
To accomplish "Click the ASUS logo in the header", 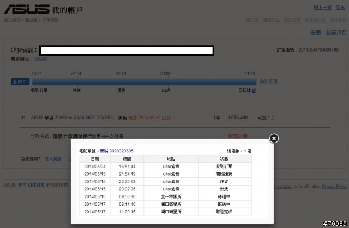I will point(27,9).
